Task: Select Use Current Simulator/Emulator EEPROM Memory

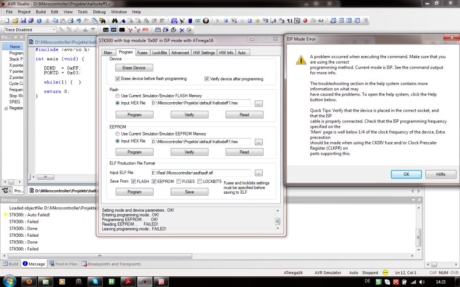Action: click(117, 134)
